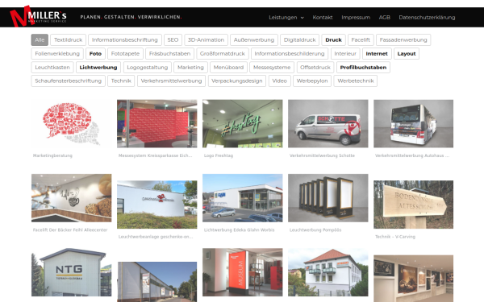
Task: Filter by Textildruck
Action: (x=69, y=39)
